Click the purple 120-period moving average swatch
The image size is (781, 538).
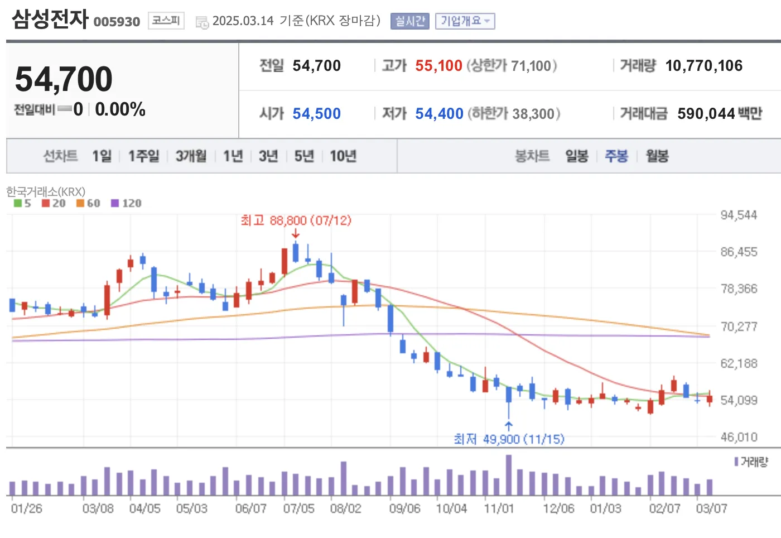pyautogui.click(x=115, y=203)
